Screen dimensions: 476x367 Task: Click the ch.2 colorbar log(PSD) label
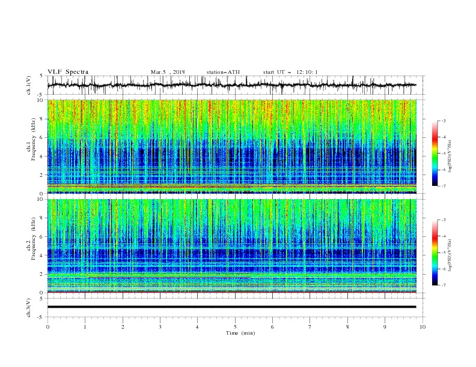pos(450,255)
